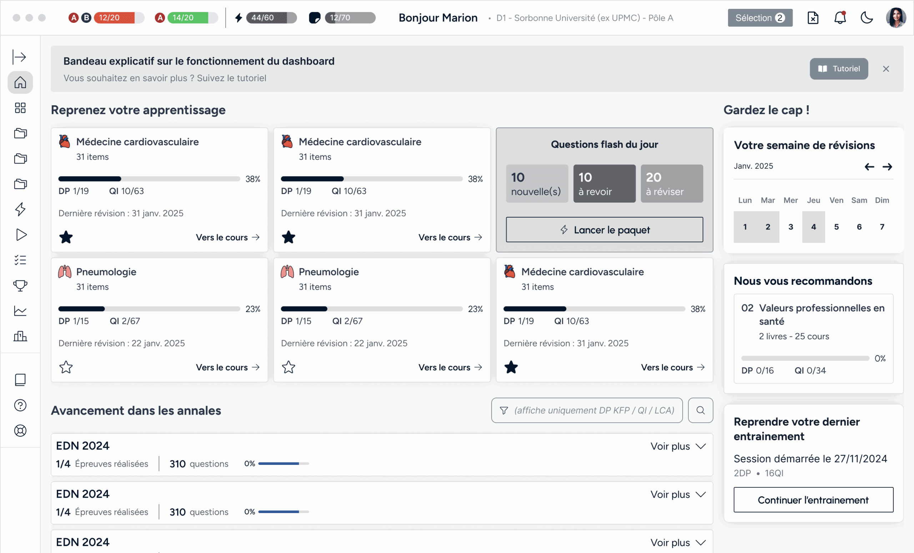This screenshot has height=553, width=914.
Task: Unfavorite the second top-row Médecine cardiovasculaire card star
Action: coord(288,237)
